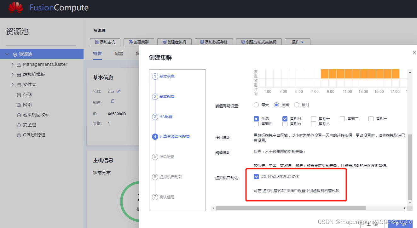Click the ID value 4858080D
The height and width of the screenshot is (228, 417).
pos(117,114)
